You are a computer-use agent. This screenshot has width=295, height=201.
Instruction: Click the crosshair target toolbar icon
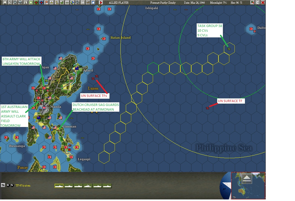pyautogui.click(x=77, y=2)
